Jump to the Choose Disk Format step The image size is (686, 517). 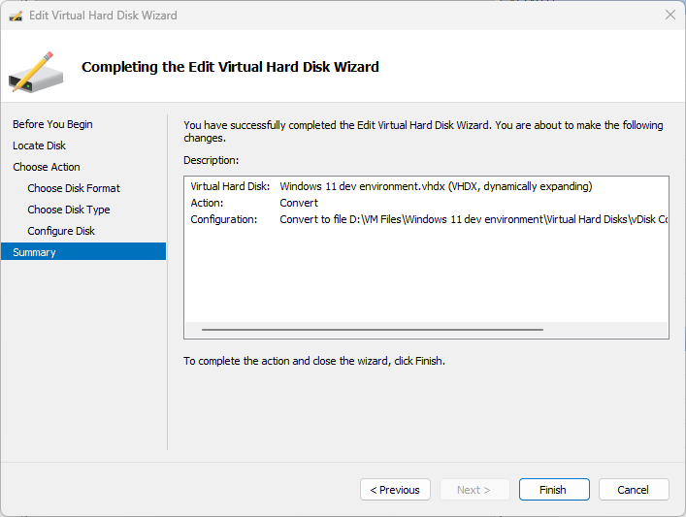[74, 188]
